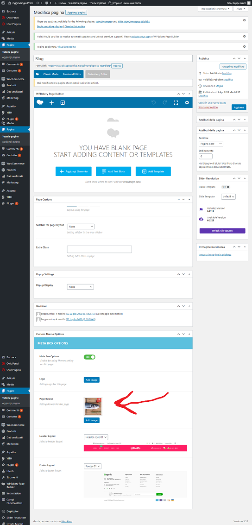The image size is (252, 525).
Task: Toggle the Meta Box Options ON switch
Action: pos(89,357)
